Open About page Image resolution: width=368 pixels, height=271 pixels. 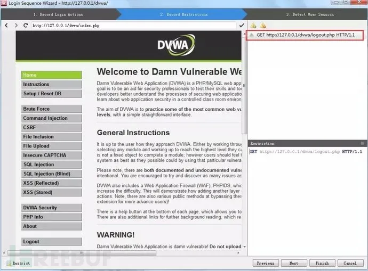click(51, 226)
